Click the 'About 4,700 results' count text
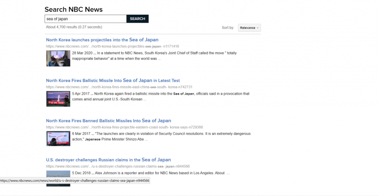The height and width of the screenshot is (196, 379). [x=73, y=27]
